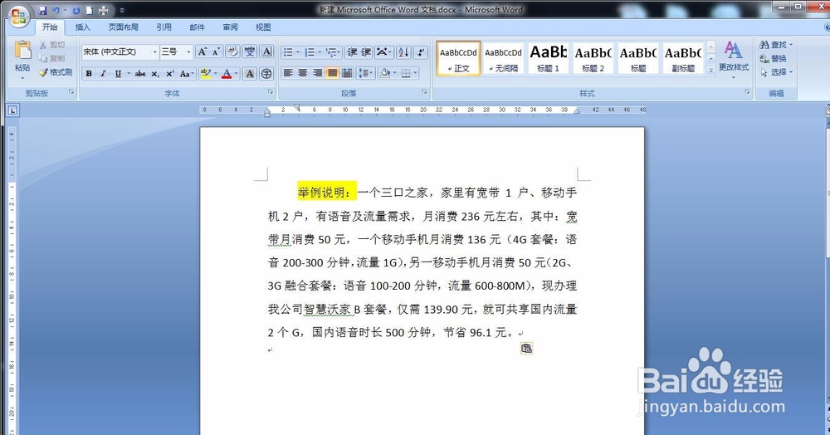
Task: Align text left
Action: point(288,73)
